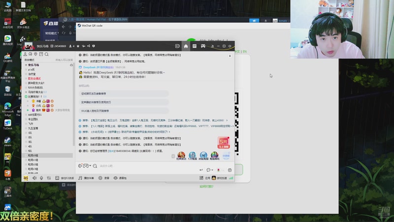The height and width of the screenshot is (222, 394).
Task: Open the 自由模式 channel mode selector
Action: coord(30,60)
